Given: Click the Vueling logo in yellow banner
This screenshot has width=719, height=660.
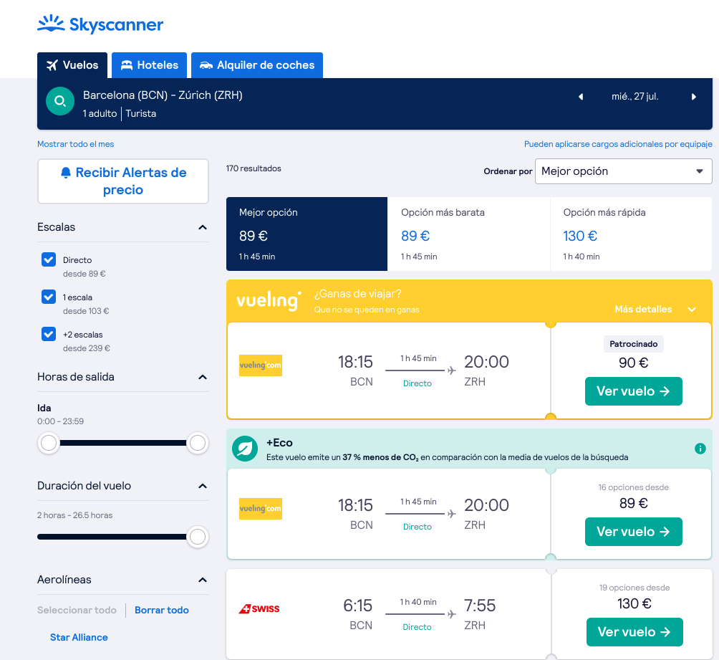Looking at the screenshot, I should pyautogui.click(x=269, y=301).
